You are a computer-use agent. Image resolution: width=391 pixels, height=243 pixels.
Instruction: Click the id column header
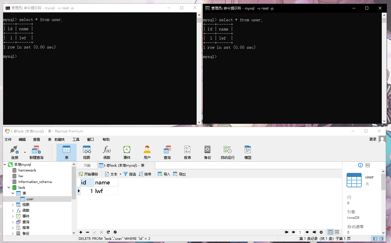pyautogui.click(x=87, y=182)
